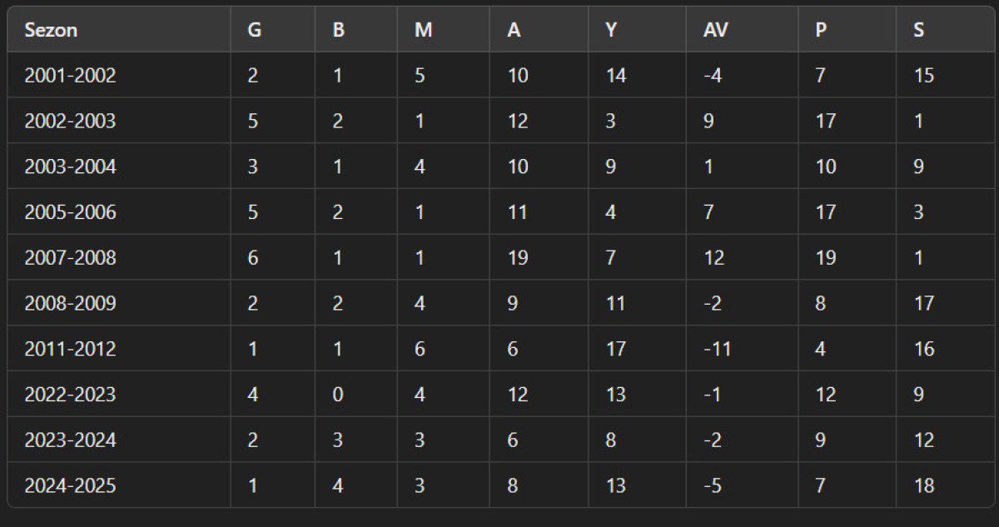
Task: Click the 2005-2006 season cell
Action: pos(70,212)
